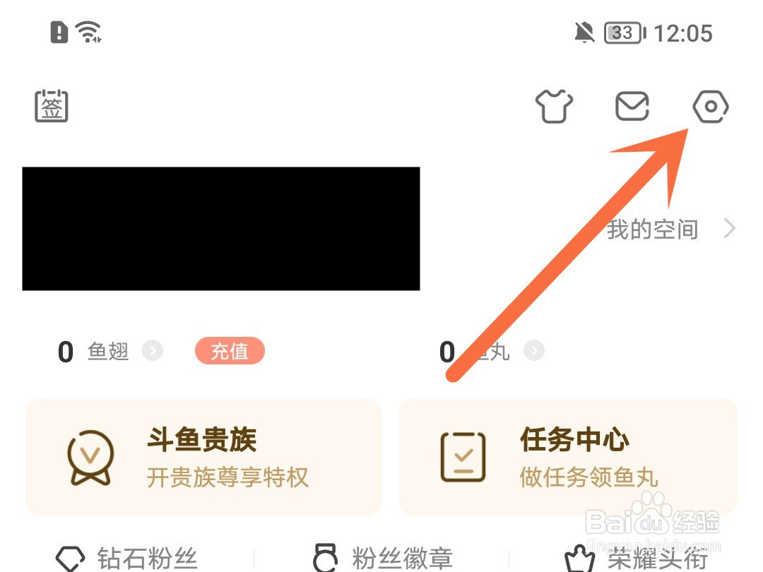Expand the arrow next to 鱼丸
Viewport: 763px width, 572px height.
coord(534,350)
